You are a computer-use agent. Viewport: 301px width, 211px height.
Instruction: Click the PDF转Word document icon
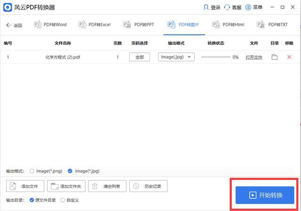click(x=38, y=24)
